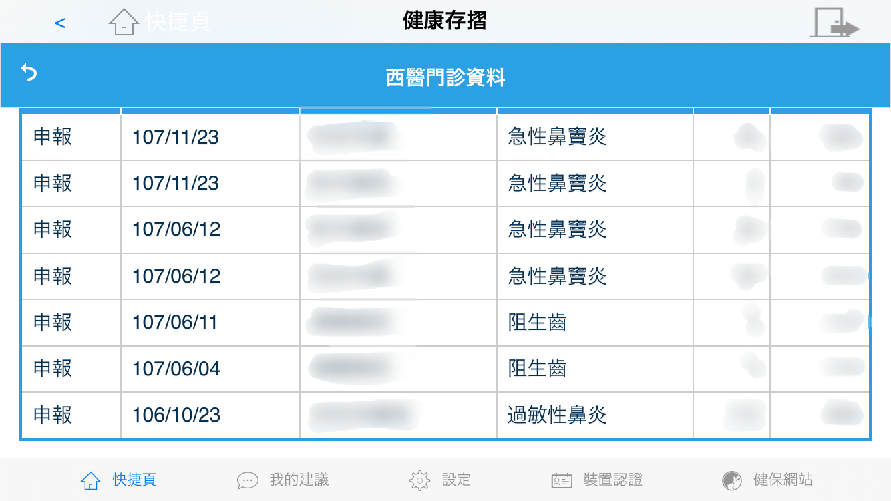The width and height of the screenshot is (891, 501).
Task: Switch to the 我的建議 tab
Action: point(299,480)
